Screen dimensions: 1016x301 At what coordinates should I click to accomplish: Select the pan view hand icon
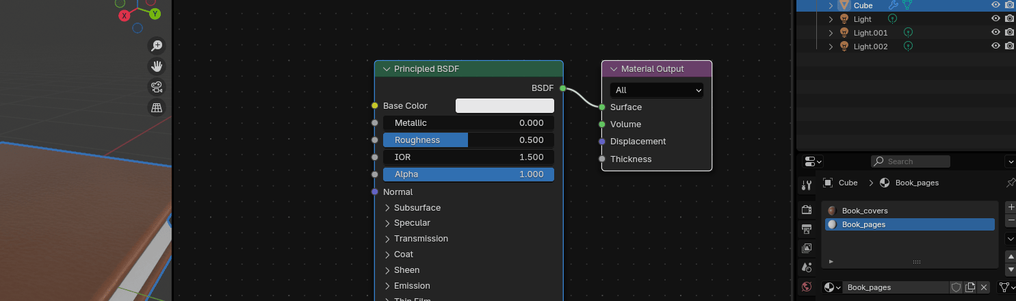(x=157, y=66)
